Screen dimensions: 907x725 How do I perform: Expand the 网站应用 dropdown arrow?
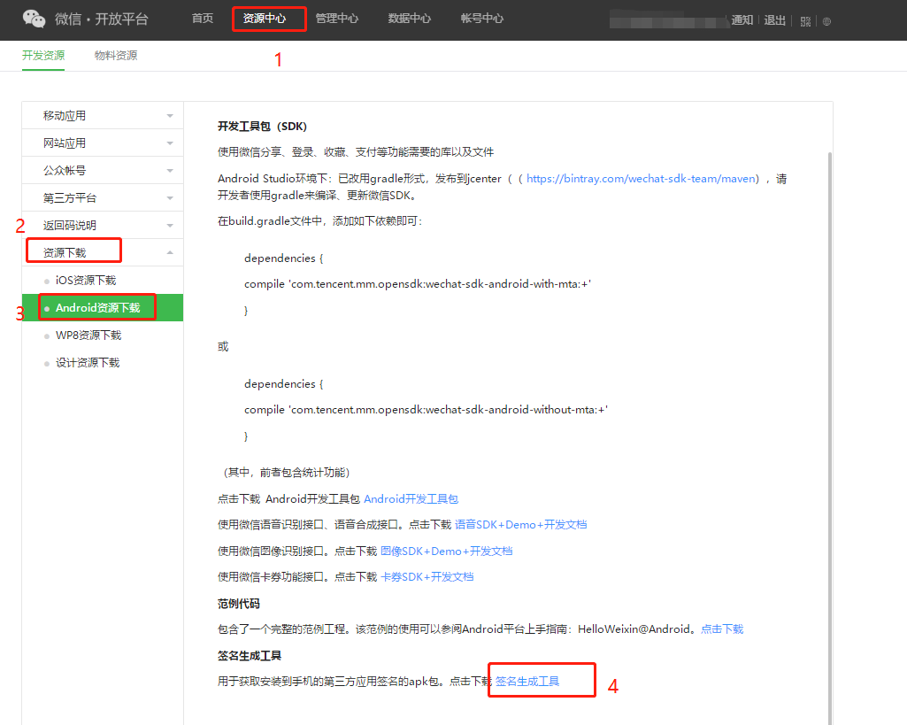click(170, 143)
